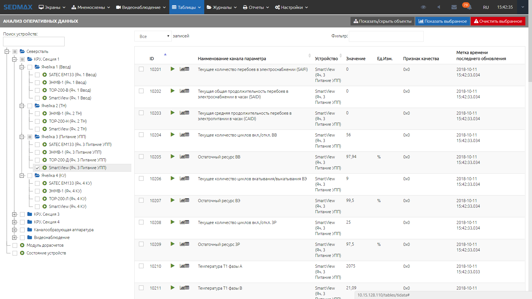The width and height of the screenshot is (532, 299).
Task: Click the speaker mute icon
Action: click(439, 7)
